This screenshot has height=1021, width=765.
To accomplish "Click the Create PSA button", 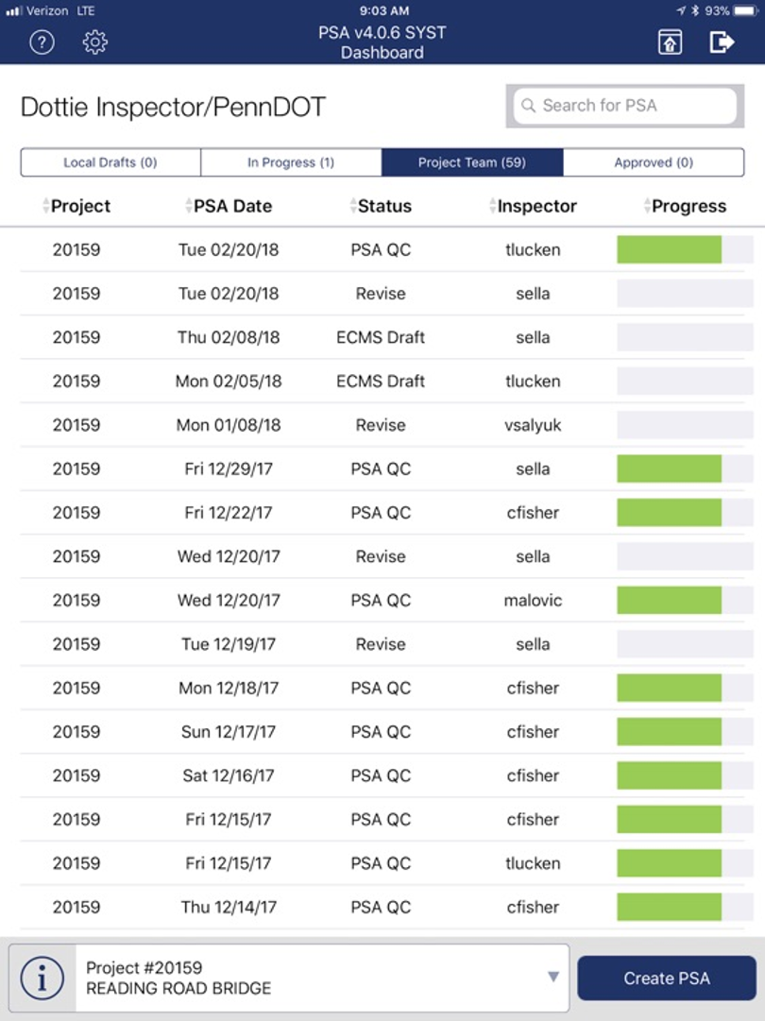I will pos(667,978).
